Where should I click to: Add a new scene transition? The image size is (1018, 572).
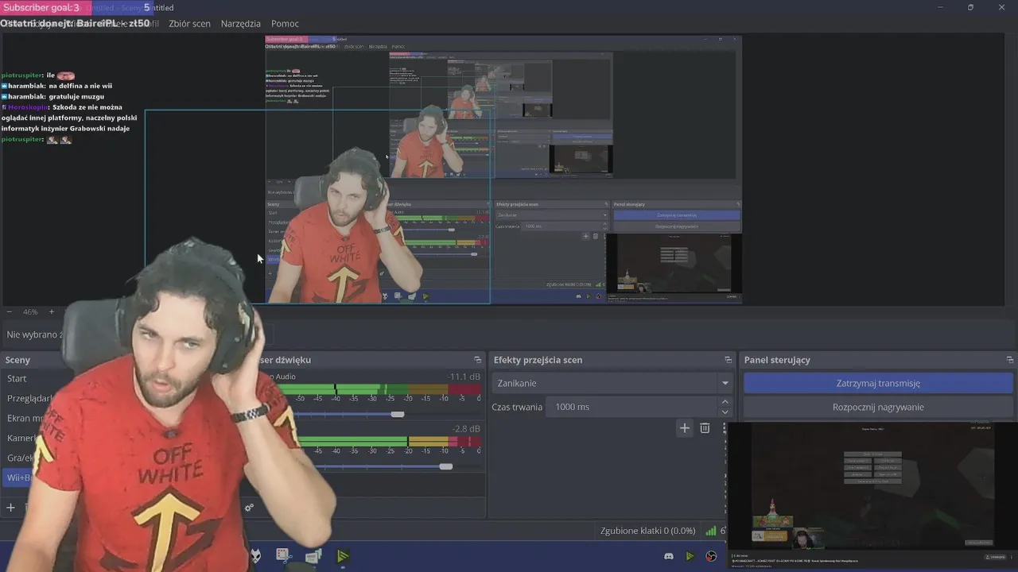684,428
